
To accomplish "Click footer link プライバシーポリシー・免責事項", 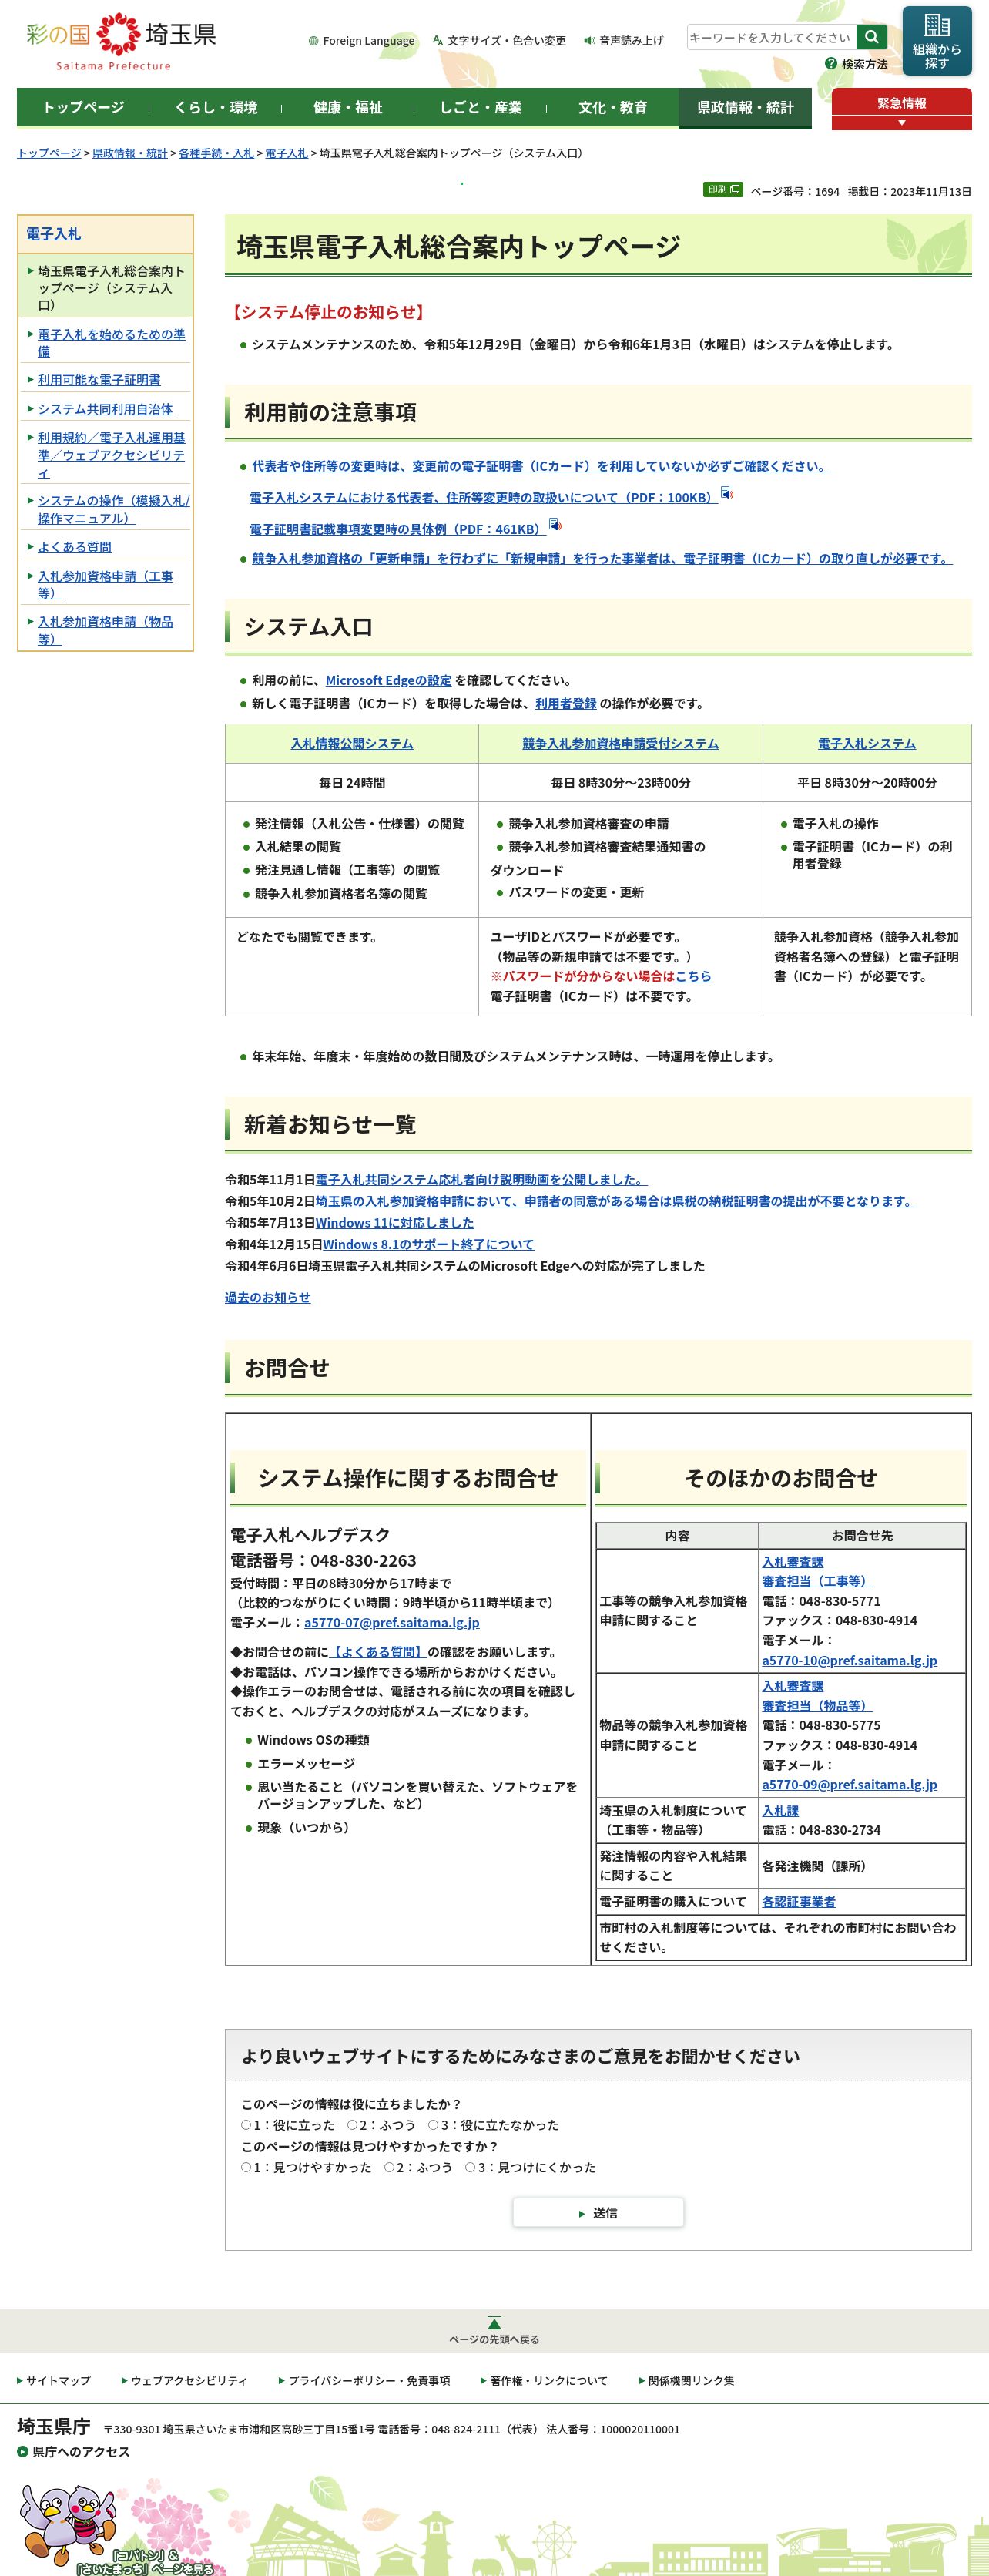I will pyautogui.click(x=368, y=2381).
